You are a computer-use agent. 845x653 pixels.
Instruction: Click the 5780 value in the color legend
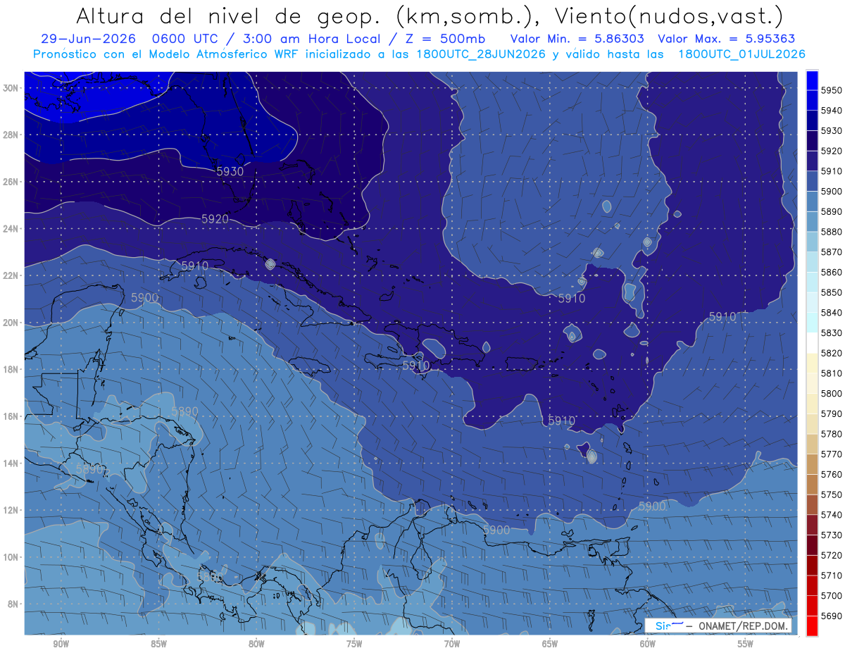click(832, 434)
